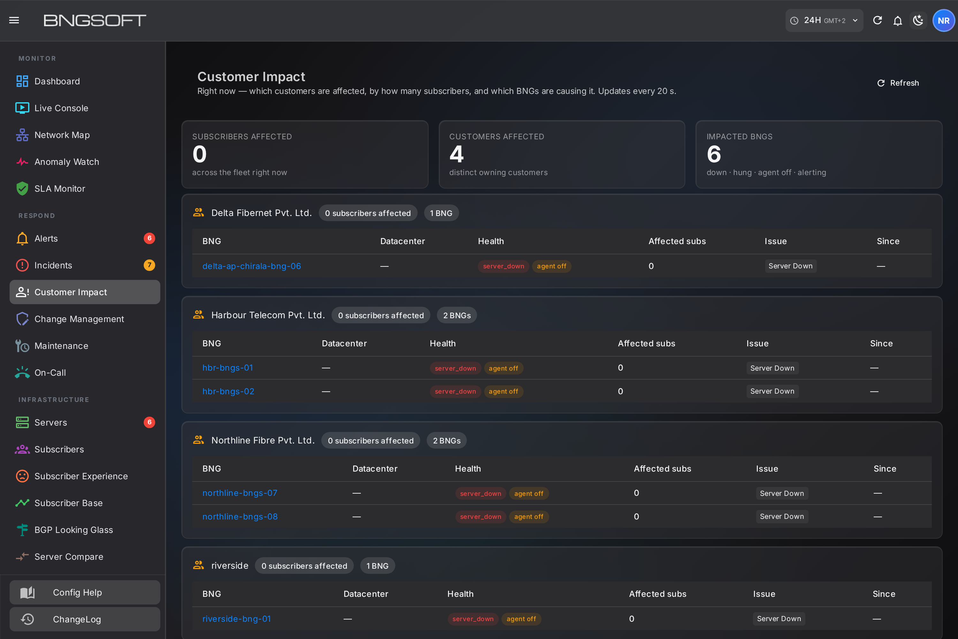Image resolution: width=958 pixels, height=639 pixels.
Task: Open the notifications bell in top bar
Action: pyautogui.click(x=898, y=20)
